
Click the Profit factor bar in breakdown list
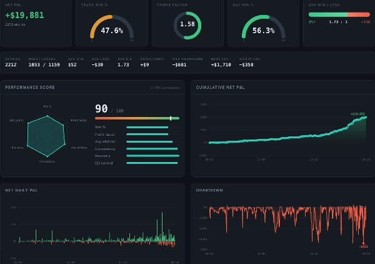(147, 135)
